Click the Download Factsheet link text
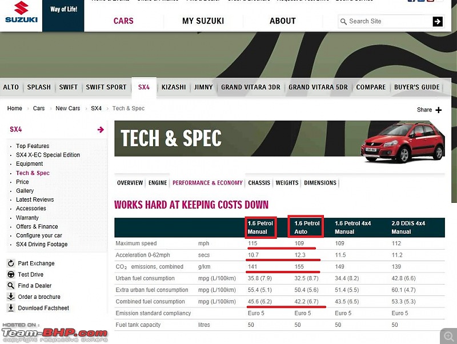 coord(43,308)
